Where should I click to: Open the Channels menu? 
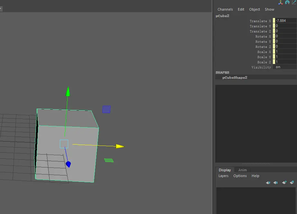click(225, 9)
